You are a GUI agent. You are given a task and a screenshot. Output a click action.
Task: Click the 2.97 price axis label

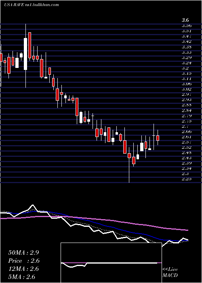[x=187, y=94]
